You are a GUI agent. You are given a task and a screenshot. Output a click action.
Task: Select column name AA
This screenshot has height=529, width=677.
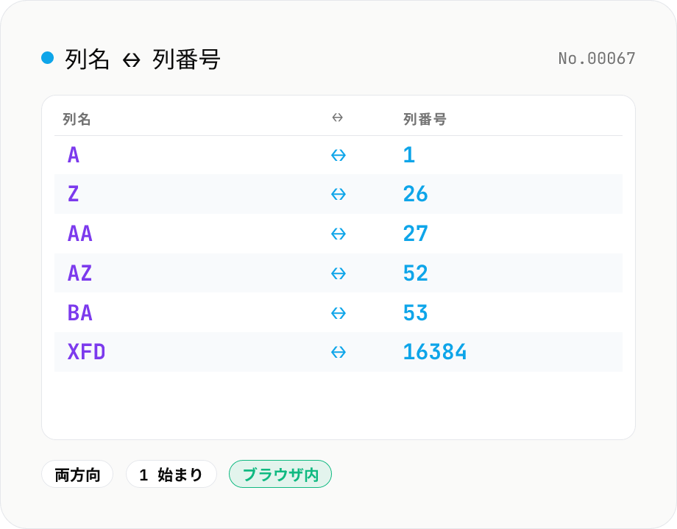click(x=80, y=234)
